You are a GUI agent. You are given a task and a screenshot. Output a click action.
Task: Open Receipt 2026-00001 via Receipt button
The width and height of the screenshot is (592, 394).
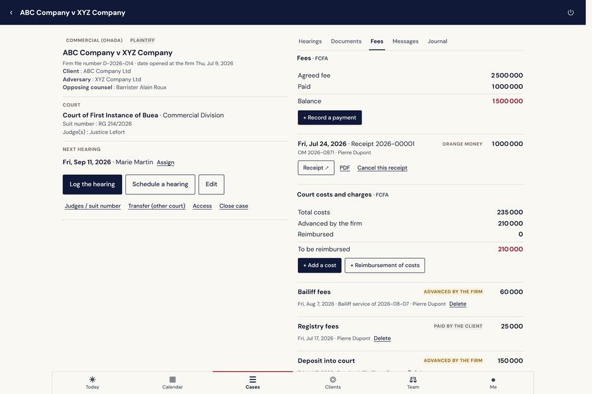[x=316, y=167]
